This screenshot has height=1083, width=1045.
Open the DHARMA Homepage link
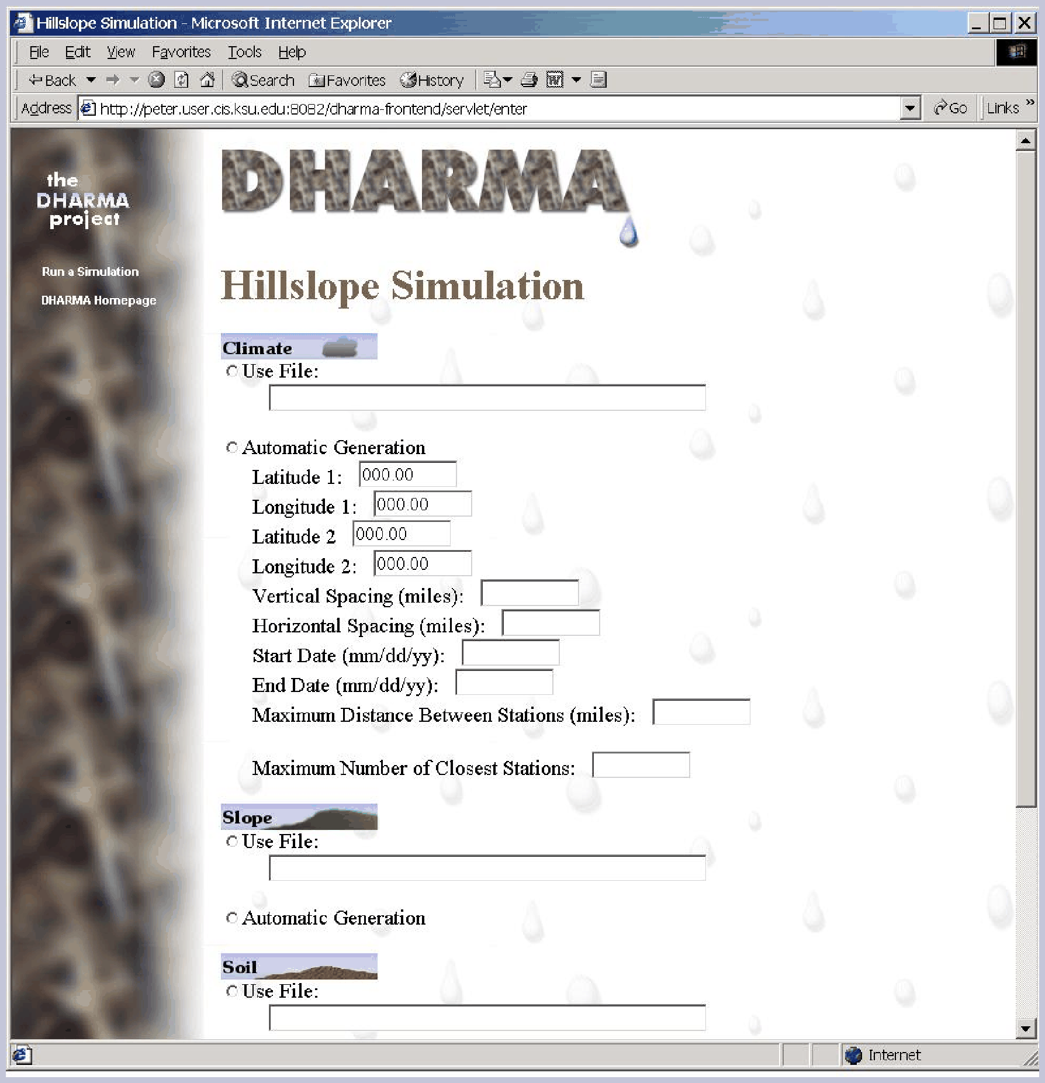click(x=99, y=300)
